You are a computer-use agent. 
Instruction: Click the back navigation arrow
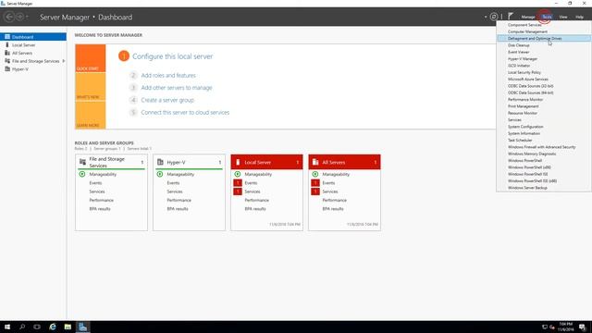pos(9,17)
